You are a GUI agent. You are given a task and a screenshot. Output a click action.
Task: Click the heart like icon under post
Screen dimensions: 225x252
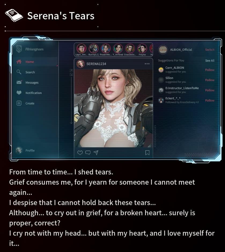click(x=80, y=152)
